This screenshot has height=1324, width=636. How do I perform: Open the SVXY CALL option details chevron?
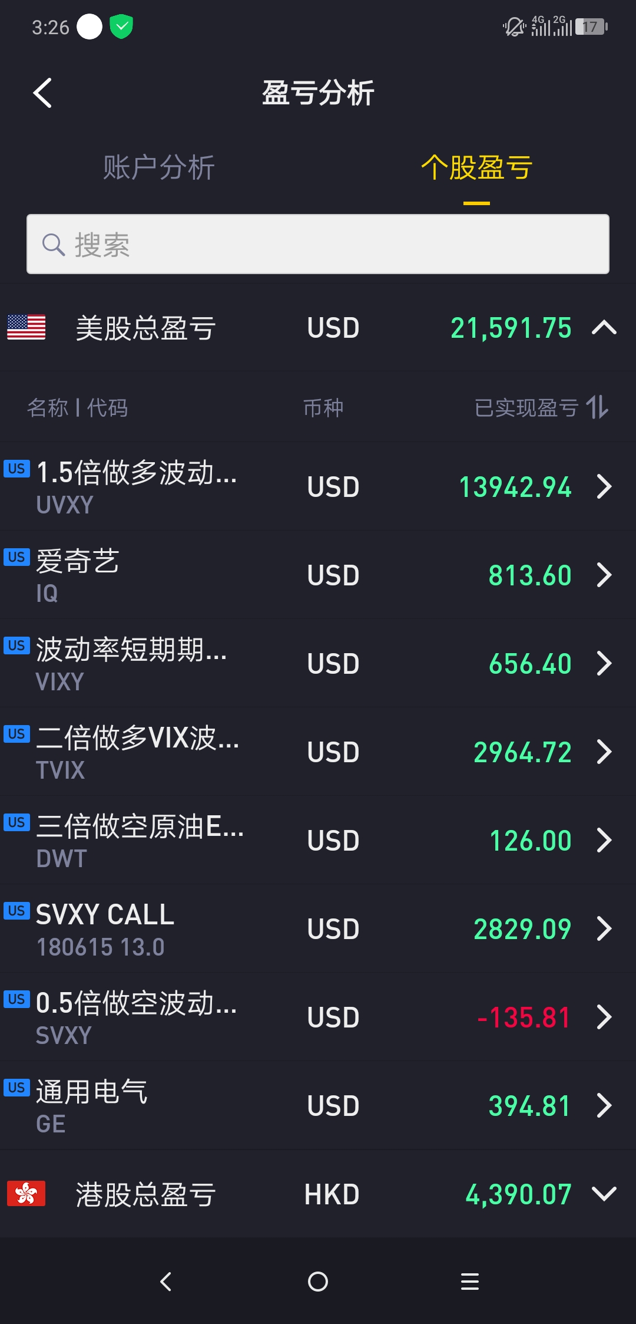coord(604,928)
